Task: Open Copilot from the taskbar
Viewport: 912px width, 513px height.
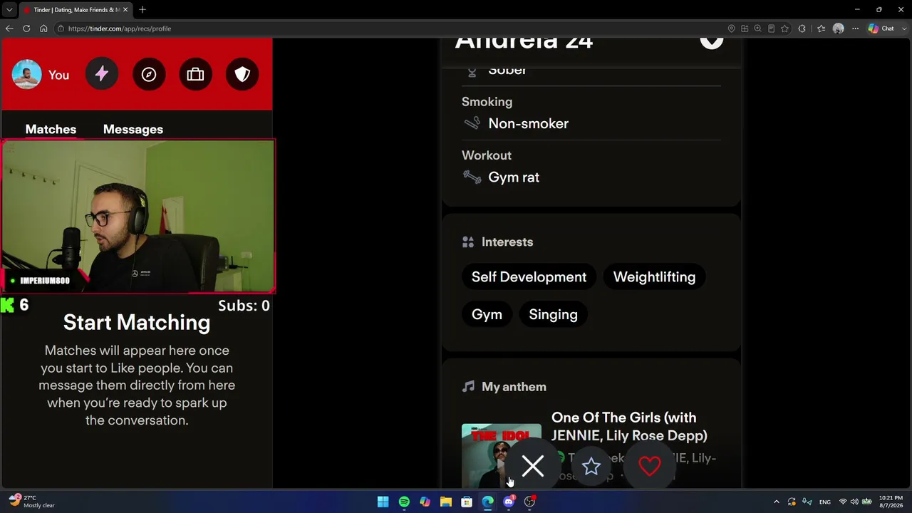Action: pos(425,502)
